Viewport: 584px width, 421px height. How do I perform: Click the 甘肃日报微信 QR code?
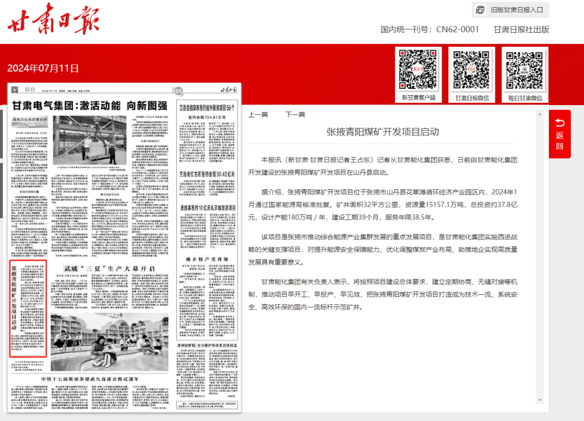pyautogui.click(x=471, y=70)
